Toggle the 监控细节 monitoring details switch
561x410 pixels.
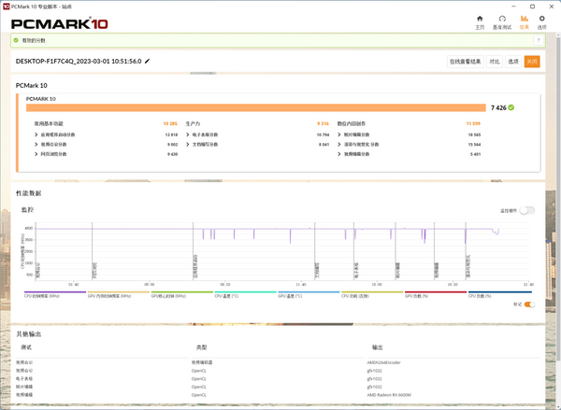coord(528,210)
